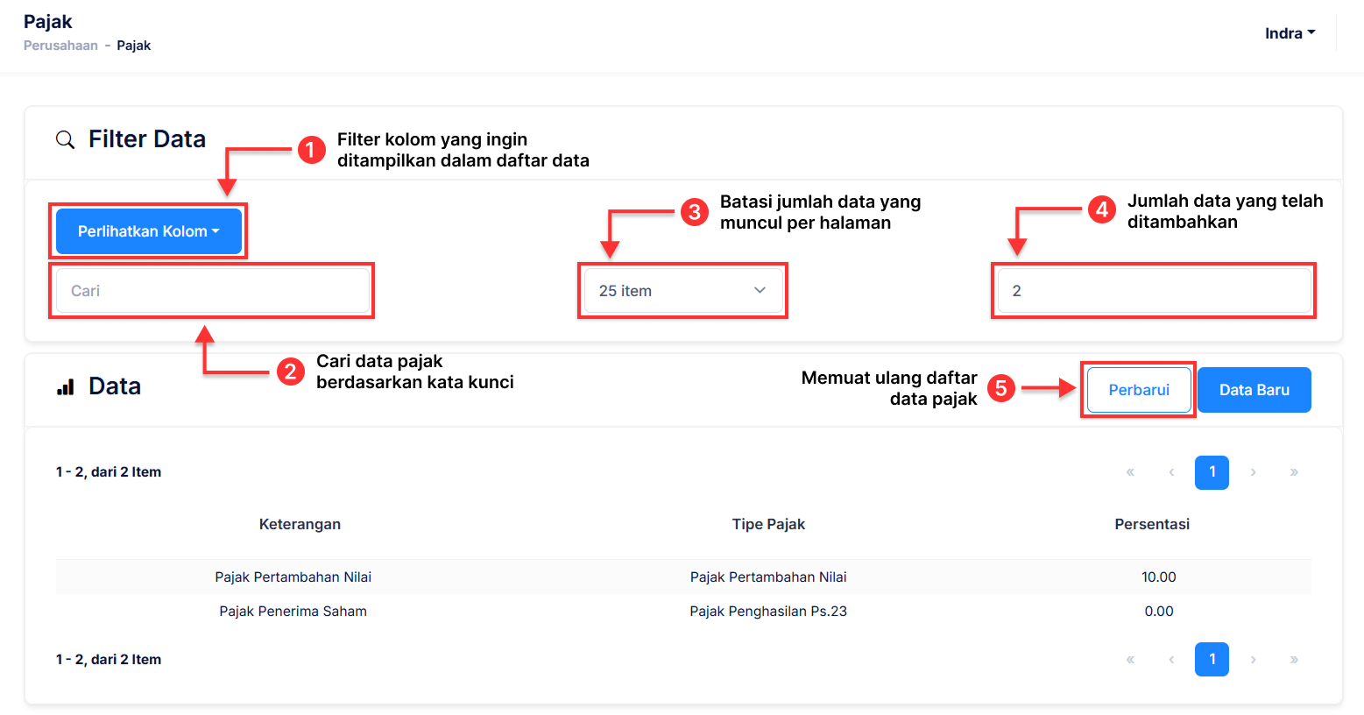Go to previous page in top pagination
Screen dimensions: 1364x715
point(1171,472)
